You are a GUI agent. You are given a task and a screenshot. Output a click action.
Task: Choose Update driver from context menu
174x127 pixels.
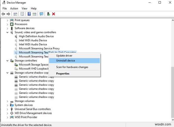(74, 56)
